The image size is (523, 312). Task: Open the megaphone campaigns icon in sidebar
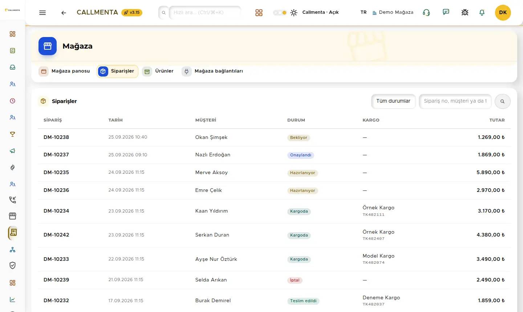pos(13,151)
